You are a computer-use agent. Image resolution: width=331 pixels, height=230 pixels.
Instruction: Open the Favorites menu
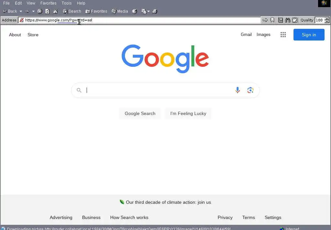[48, 3]
